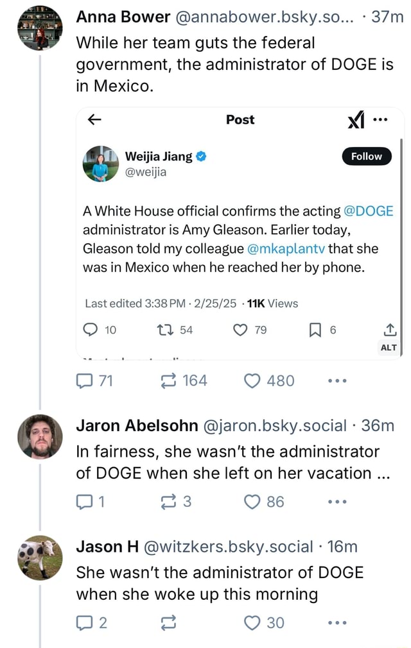Open the @DOGE mention link

[369, 211]
